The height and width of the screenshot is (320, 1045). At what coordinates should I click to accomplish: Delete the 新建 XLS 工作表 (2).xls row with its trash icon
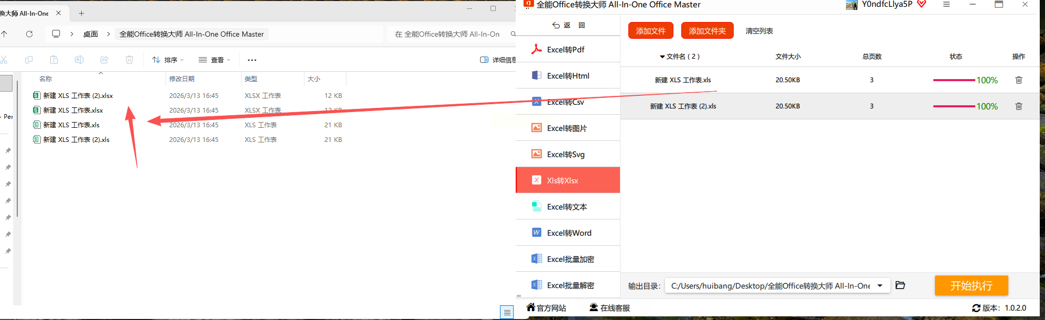[x=1018, y=106]
